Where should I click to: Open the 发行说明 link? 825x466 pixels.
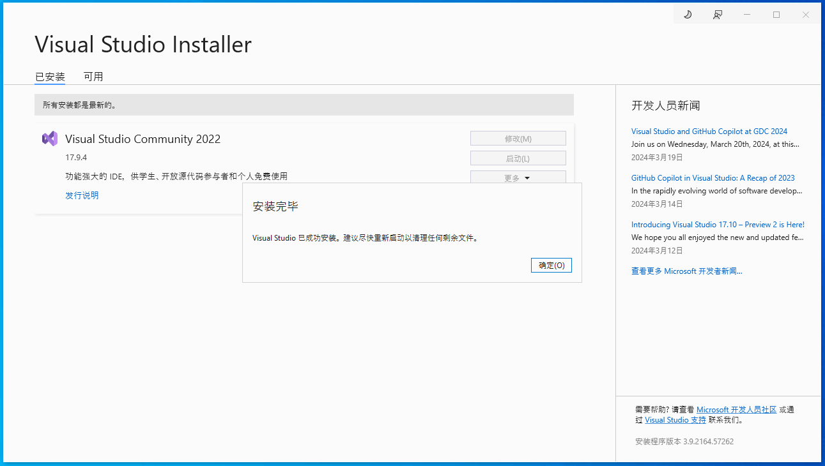click(81, 195)
